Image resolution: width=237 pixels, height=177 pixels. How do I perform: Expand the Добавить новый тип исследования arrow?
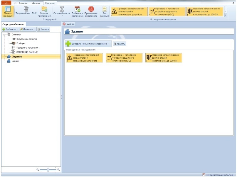click(110, 44)
